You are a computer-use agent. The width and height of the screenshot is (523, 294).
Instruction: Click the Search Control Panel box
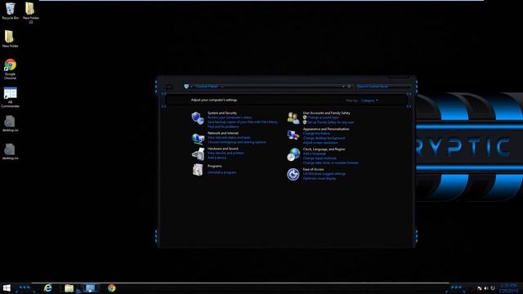pyautogui.click(x=383, y=87)
